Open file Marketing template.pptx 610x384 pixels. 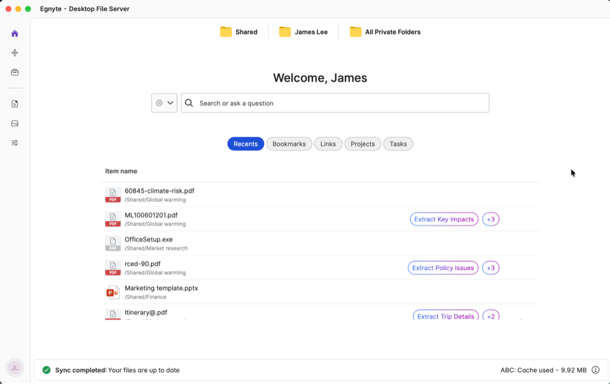pyautogui.click(x=161, y=288)
